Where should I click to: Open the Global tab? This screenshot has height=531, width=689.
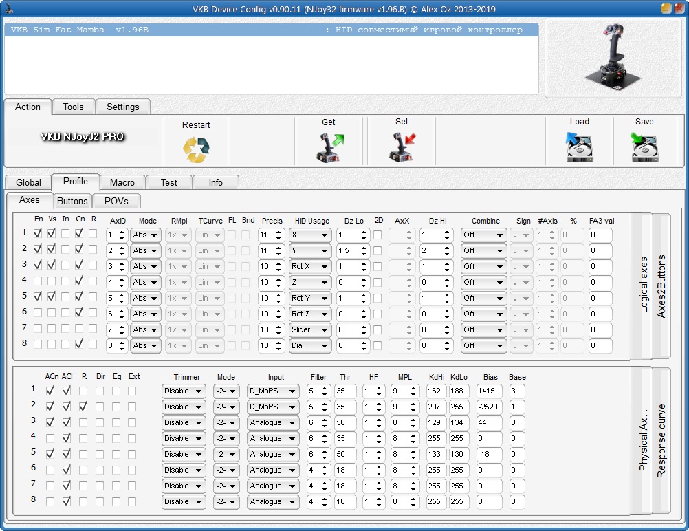29,182
